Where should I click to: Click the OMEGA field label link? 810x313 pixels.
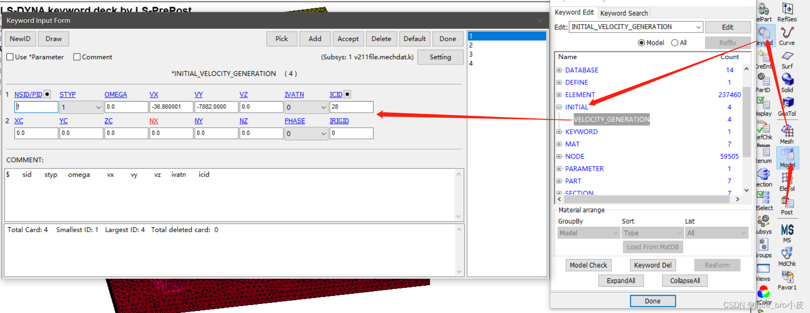click(x=116, y=95)
